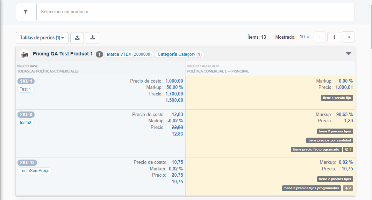The width and height of the screenshot is (372, 200).
Task: Click the Marca VTEX filter tag
Action: pos(129,54)
